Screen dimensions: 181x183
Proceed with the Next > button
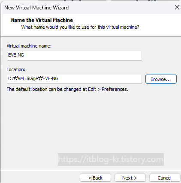(130, 178)
